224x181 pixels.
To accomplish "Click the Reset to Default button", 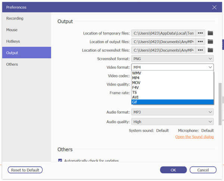I will coord(25,170).
